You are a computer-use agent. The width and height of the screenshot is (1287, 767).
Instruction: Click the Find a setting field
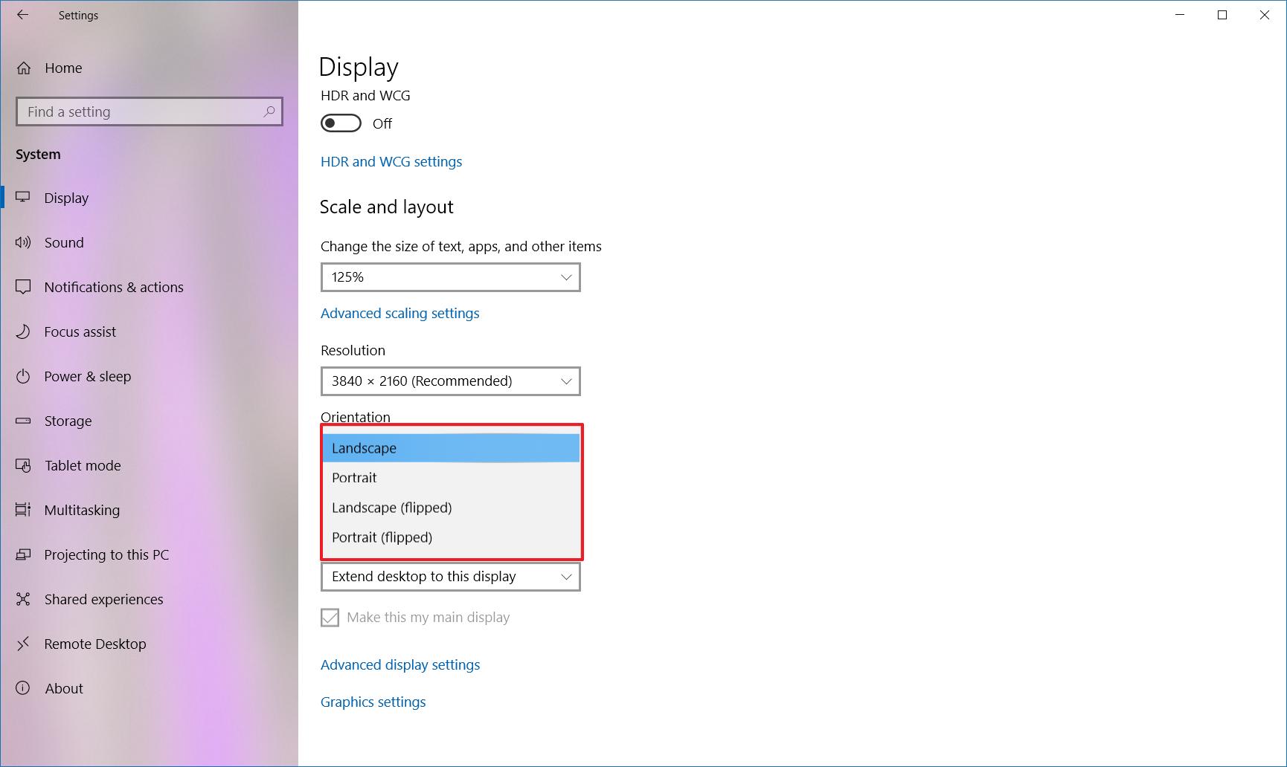click(150, 111)
